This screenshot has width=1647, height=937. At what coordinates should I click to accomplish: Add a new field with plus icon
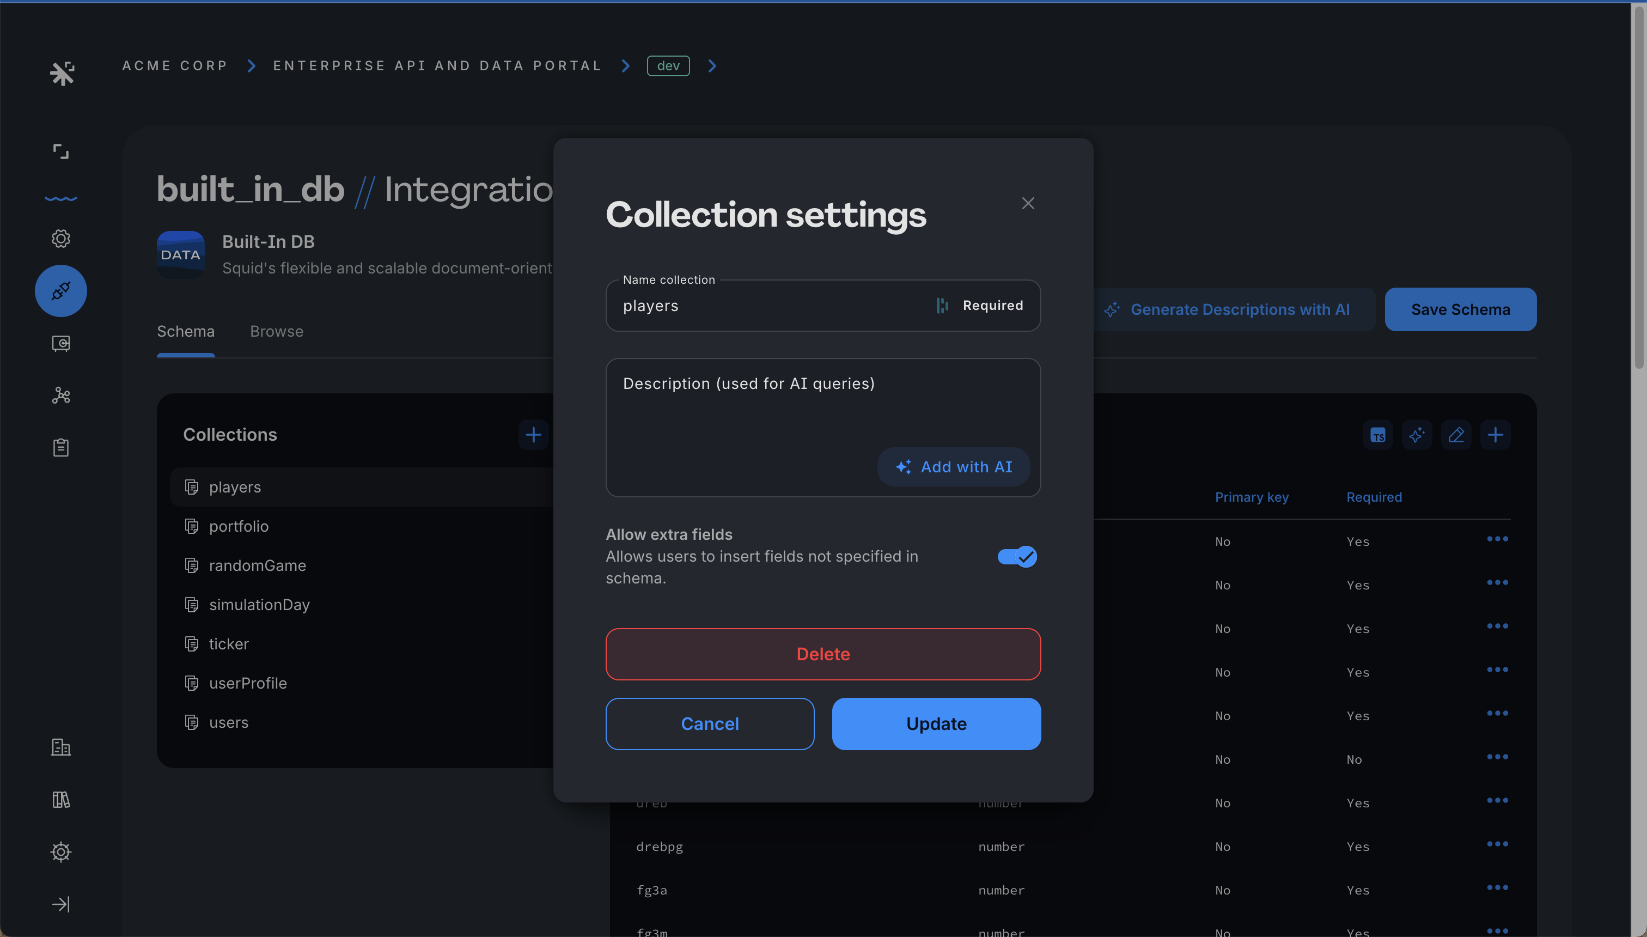coord(1495,435)
